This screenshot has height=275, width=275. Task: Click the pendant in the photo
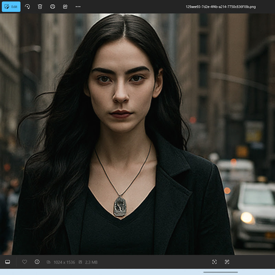(x=120, y=206)
